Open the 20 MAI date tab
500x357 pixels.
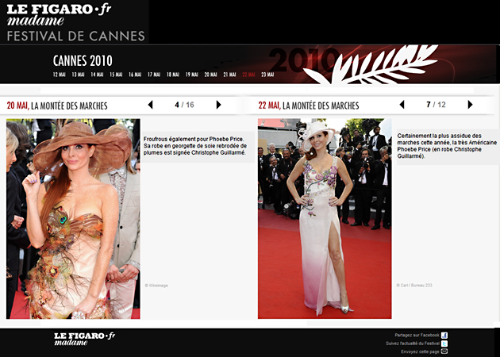210,75
